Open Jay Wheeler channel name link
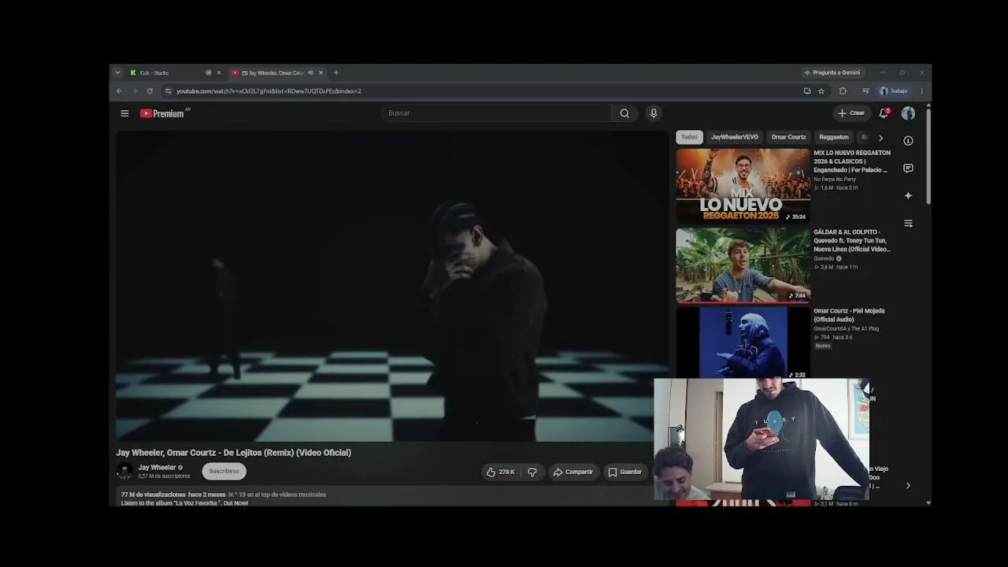This screenshot has height=567, width=1008. click(157, 468)
